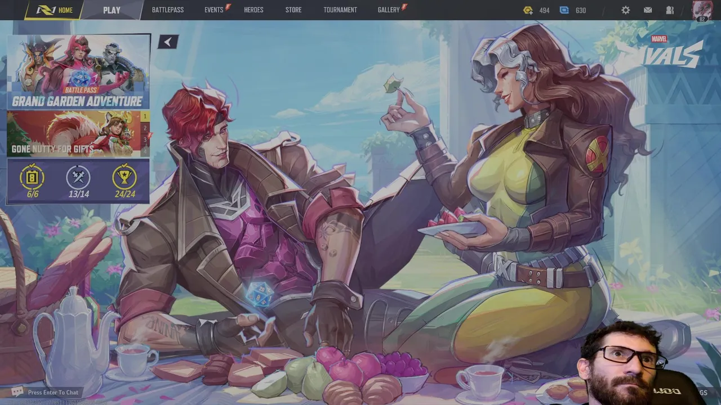721x405 pixels.
Task: Collapse the side panel with arrow
Action: coord(168,42)
